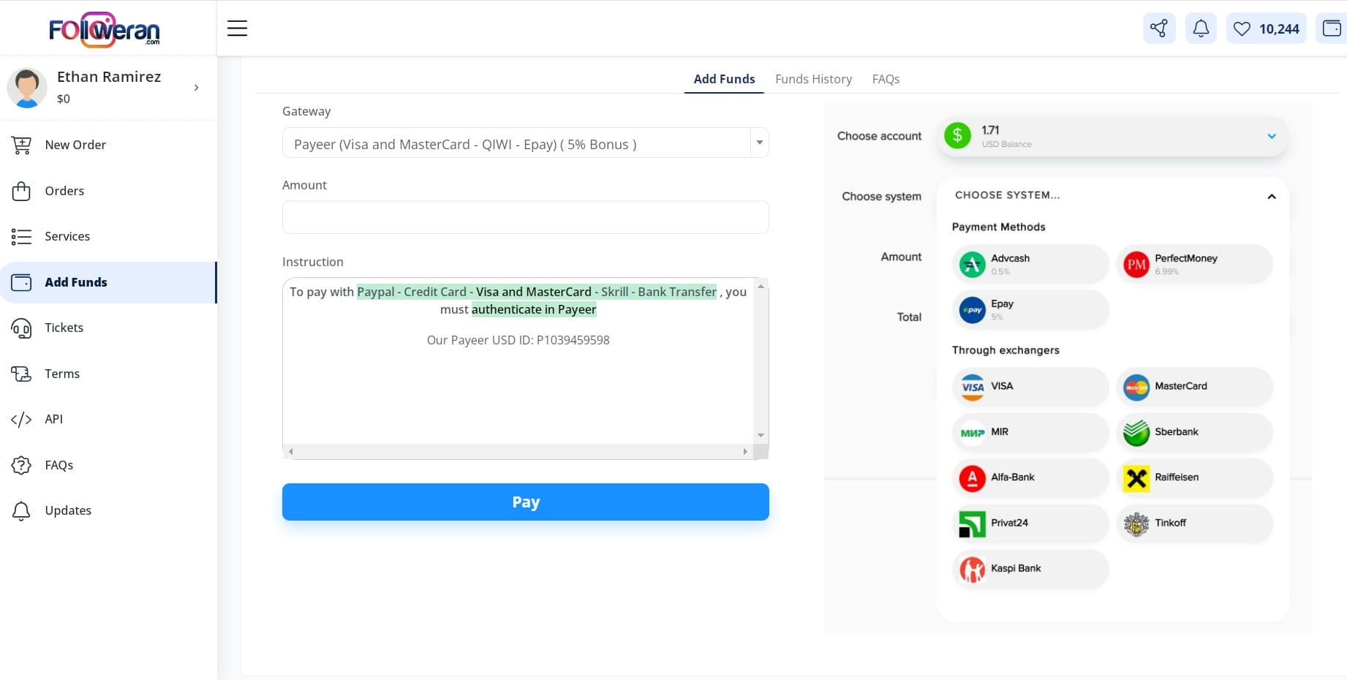The height and width of the screenshot is (680, 1347).
Task: Go to New Order in sidebar
Action: click(x=75, y=145)
